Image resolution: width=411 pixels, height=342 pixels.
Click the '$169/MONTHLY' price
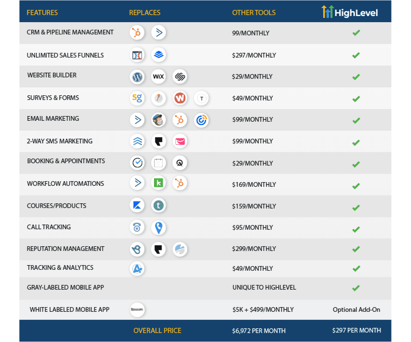point(254,184)
